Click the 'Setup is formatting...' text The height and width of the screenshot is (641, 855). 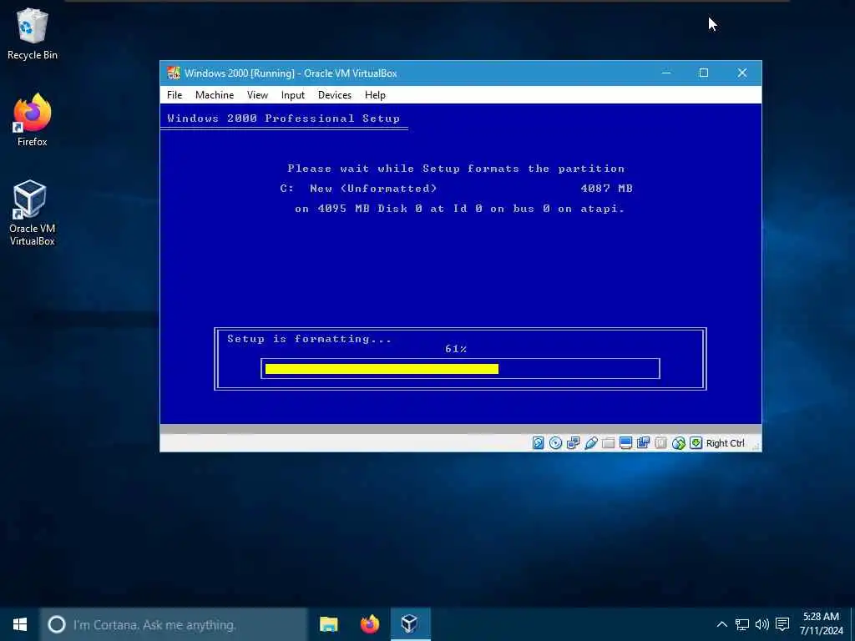[x=309, y=339]
